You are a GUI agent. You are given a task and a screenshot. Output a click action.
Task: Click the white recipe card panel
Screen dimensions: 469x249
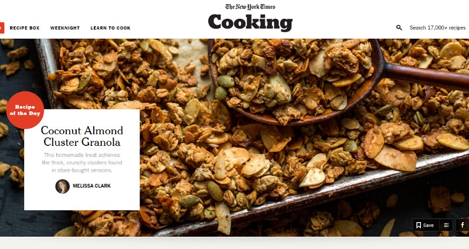coord(82,159)
